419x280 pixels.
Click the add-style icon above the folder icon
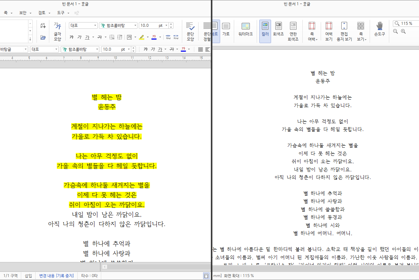click(x=43, y=25)
